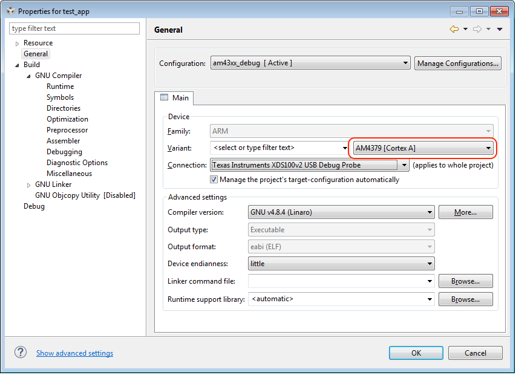Click Show advanced settings link
The height and width of the screenshot is (375, 516).
point(74,353)
